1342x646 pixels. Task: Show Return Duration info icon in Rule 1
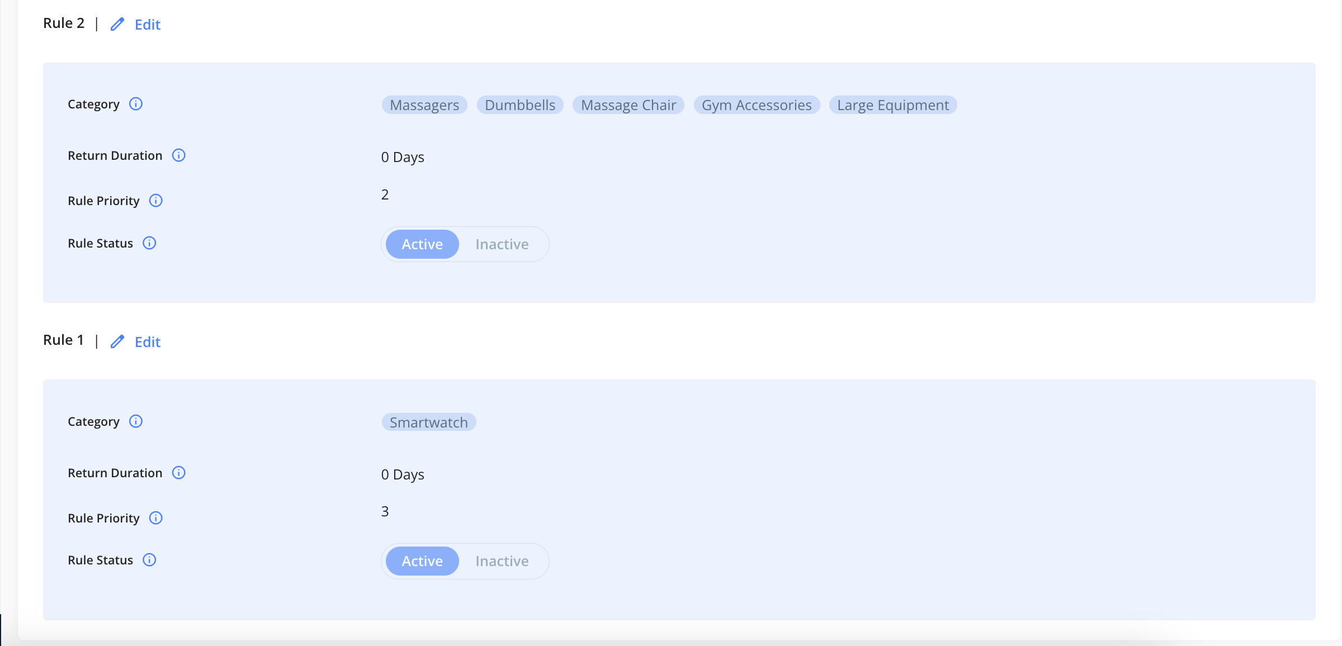pyautogui.click(x=178, y=473)
